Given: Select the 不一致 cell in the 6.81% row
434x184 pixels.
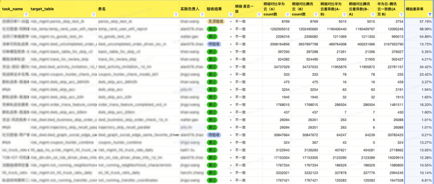Looking at the screenshot, I should [x=248, y=180].
